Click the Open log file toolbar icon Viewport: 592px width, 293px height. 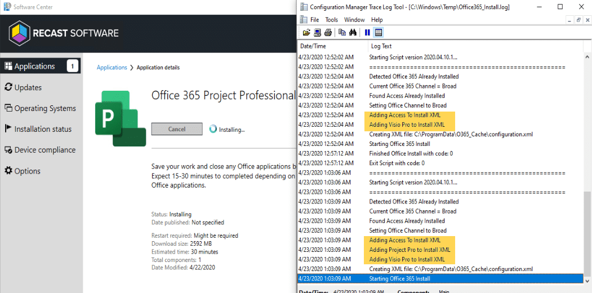[306, 32]
